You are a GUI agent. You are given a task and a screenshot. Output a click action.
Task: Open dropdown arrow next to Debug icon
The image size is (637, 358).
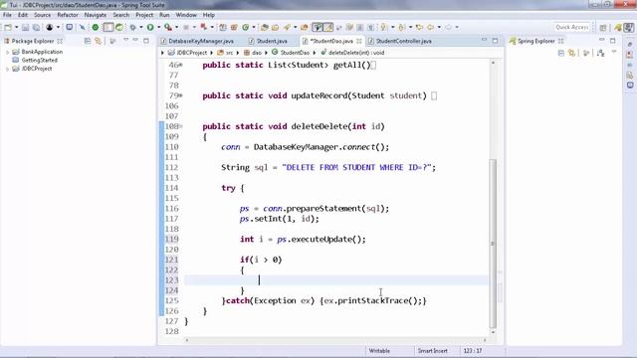141,27
